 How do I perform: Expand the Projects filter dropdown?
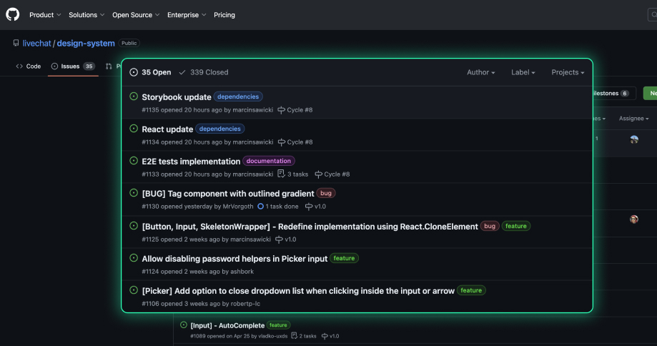tap(568, 72)
